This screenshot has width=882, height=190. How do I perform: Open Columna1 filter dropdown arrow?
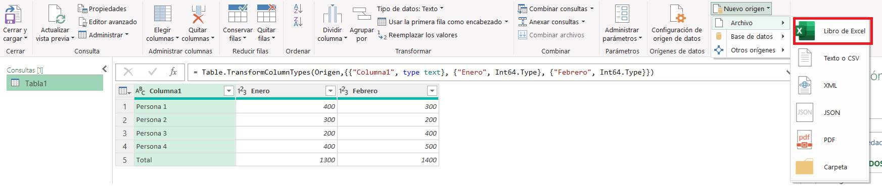(229, 91)
